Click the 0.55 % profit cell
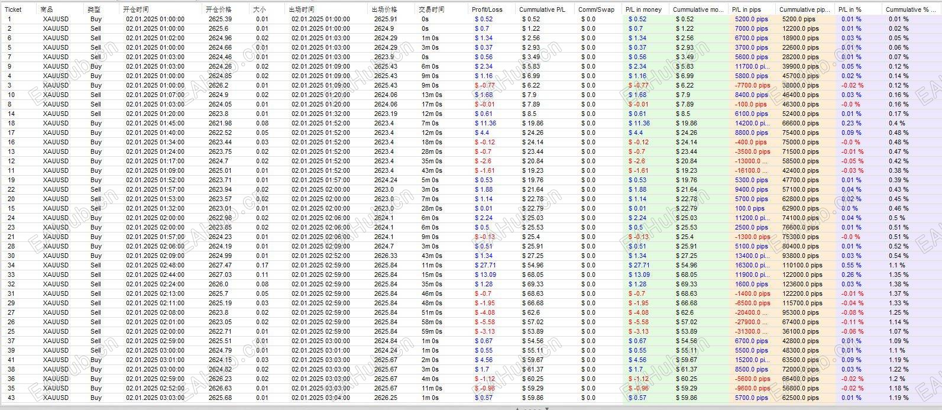The width and height of the screenshot is (942, 410). [x=852, y=265]
